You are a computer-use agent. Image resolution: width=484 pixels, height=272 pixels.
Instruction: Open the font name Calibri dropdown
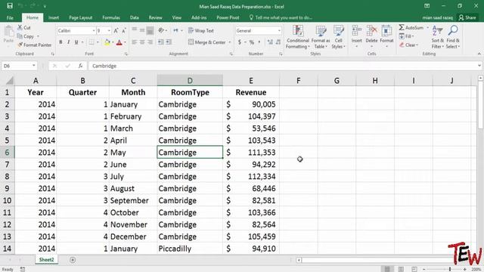point(94,30)
